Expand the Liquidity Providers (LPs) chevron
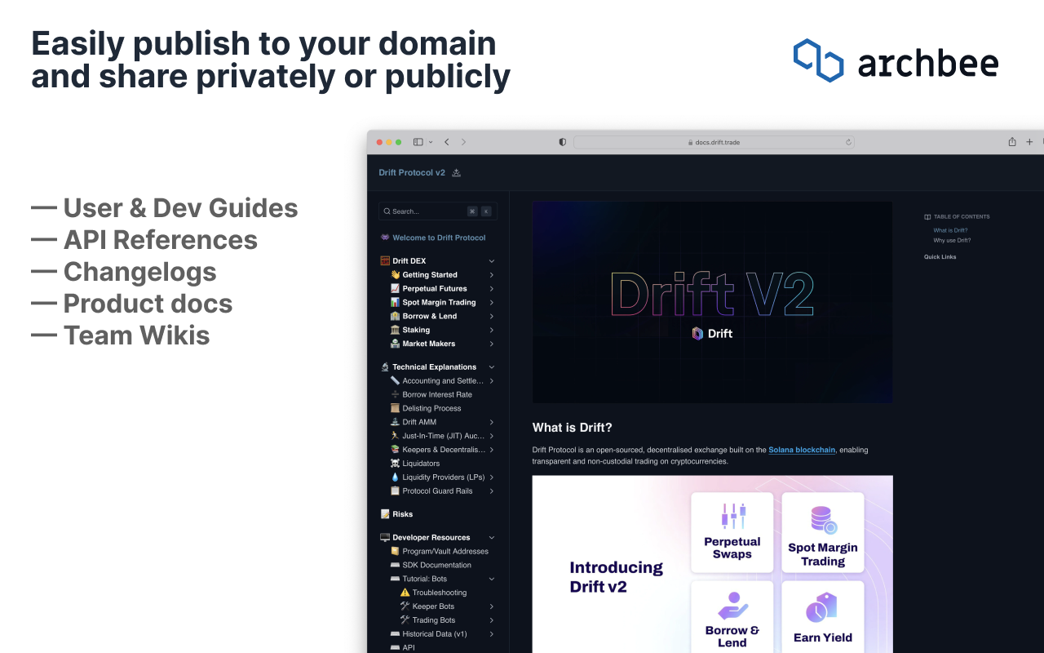Image resolution: width=1044 pixels, height=653 pixels. click(492, 478)
